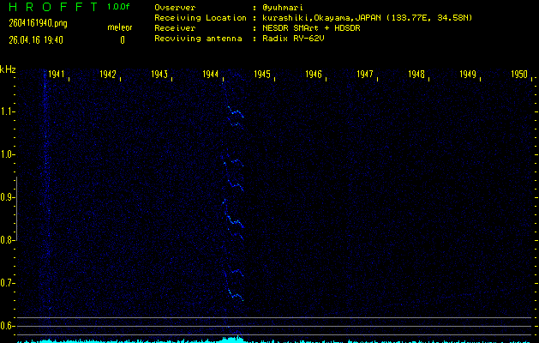Click the meteor label
The image size is (539, 343).
tap(120, 28)
